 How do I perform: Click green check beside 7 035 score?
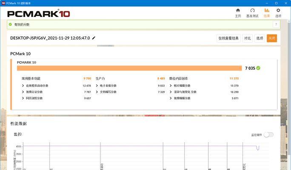[x=258, y=68]
